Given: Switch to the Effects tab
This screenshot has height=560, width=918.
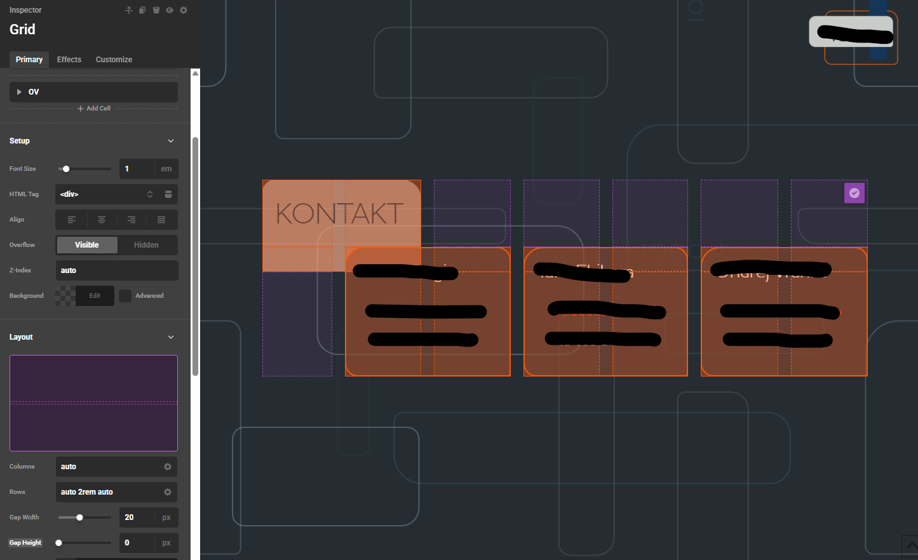Looking at the screenshot, I should [x=69, y=60].
